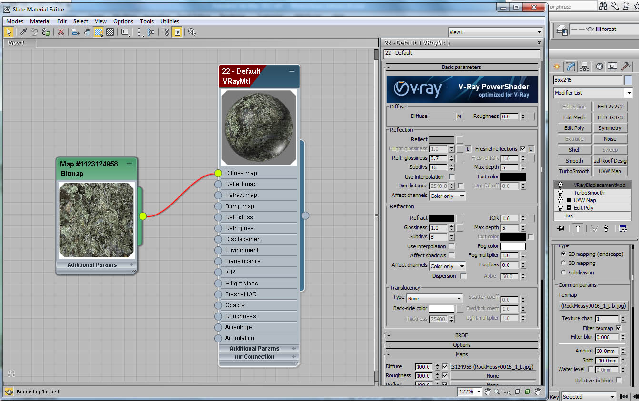Click Zoom Extents Selected green cube icon
This screenshot has width=639, height=401.
528,391
